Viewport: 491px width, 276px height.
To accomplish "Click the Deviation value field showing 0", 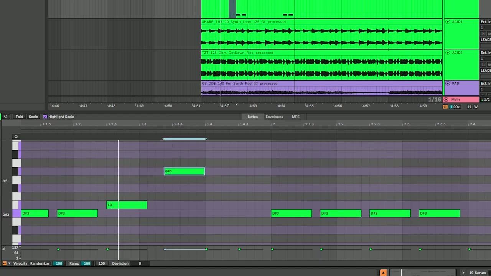I will tap(140, 263).
